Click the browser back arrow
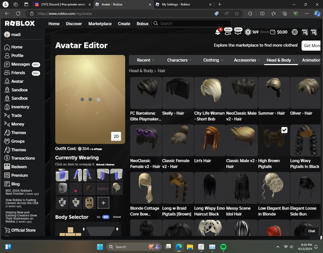 point(7,14)
